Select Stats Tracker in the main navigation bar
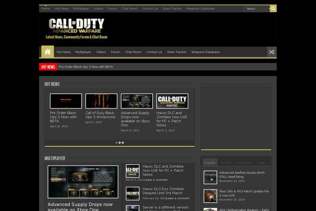The height and width of the screenshot is (211, 316). pyautogui.click(x=177, y=52)
